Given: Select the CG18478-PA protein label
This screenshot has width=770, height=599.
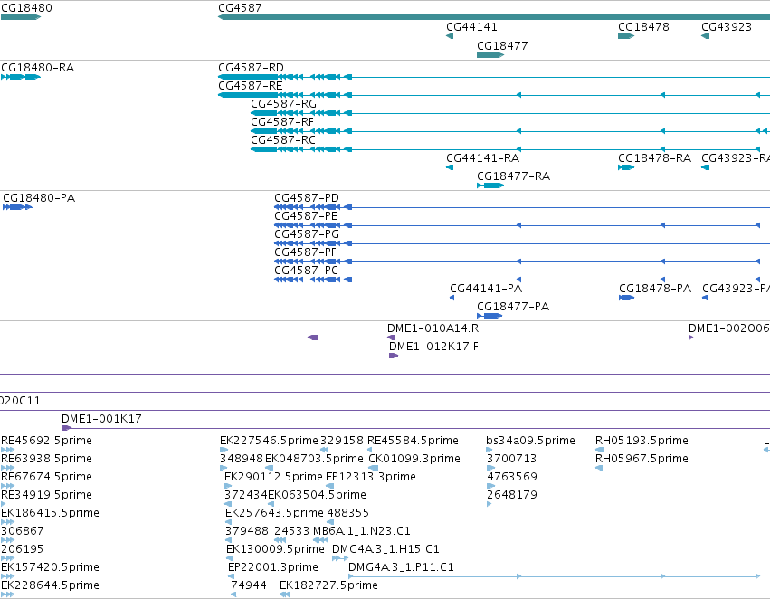Looking at the screenshot, I should pos(655,289).
